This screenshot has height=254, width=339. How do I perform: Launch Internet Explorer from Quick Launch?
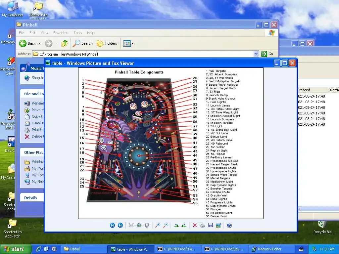39,249
